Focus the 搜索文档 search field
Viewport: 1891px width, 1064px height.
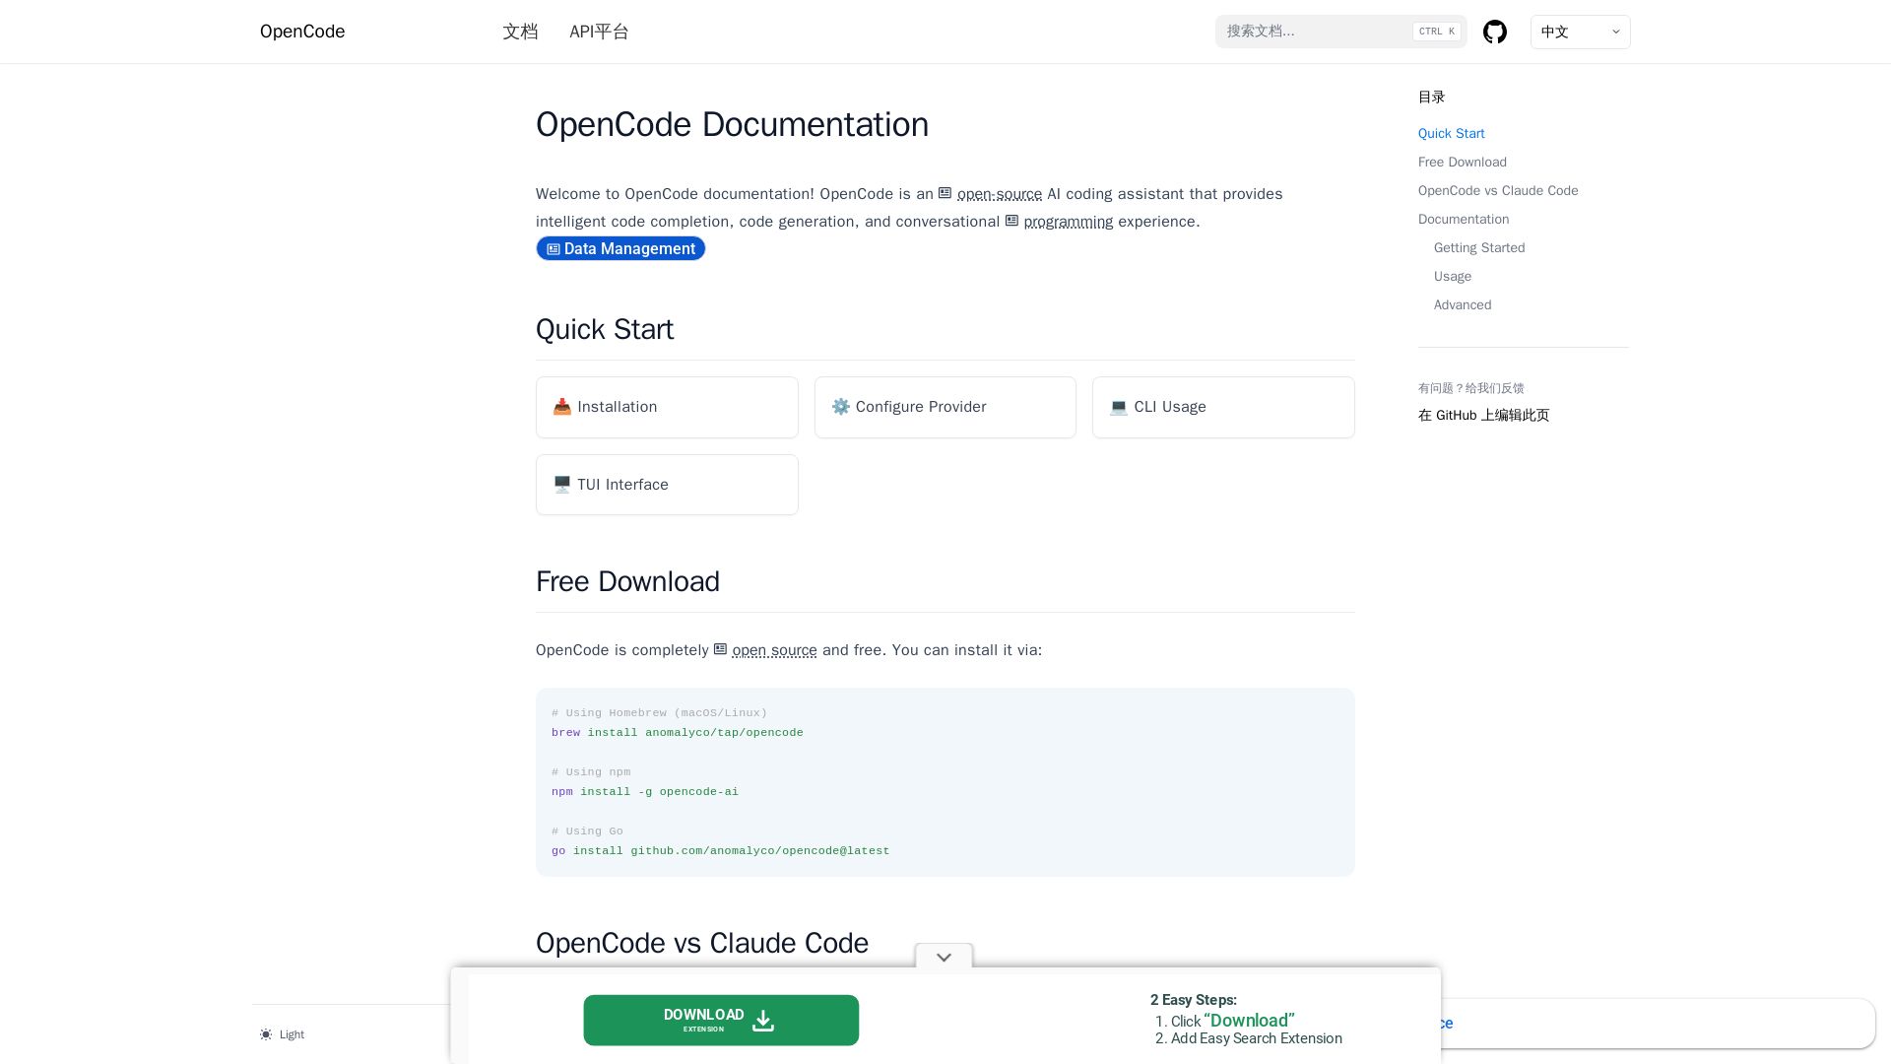point(1340,32)
